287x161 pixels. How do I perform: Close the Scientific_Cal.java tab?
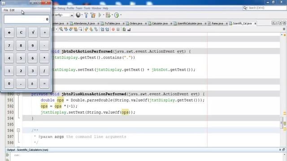pyautogui.click(x=255, y=24)
